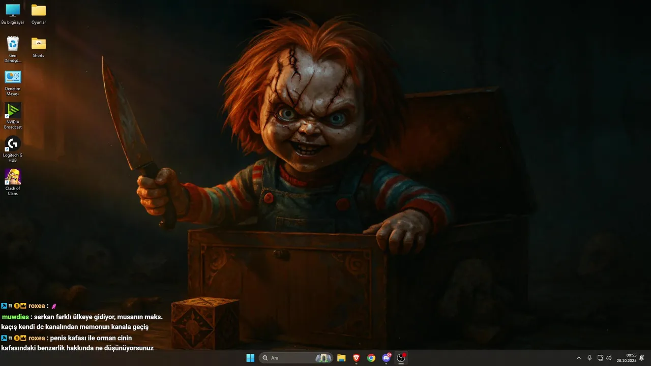Launch Logitech G HUB shortcut
The image size is (651, 366).
(x=13, y=149)
